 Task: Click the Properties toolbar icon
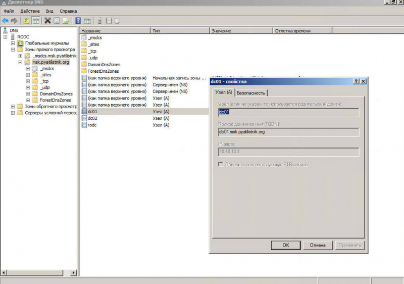(x=57, y=21)
